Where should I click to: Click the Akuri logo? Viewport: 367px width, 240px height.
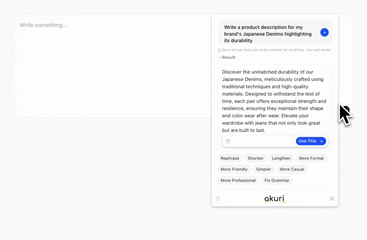tap(275, 199)
